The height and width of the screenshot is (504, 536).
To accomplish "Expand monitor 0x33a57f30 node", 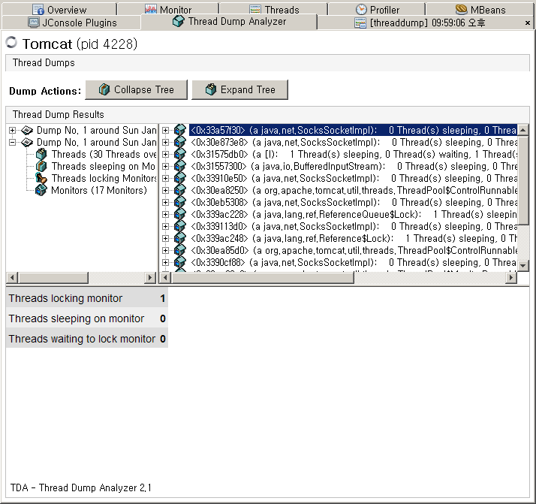I will (165, 130).
